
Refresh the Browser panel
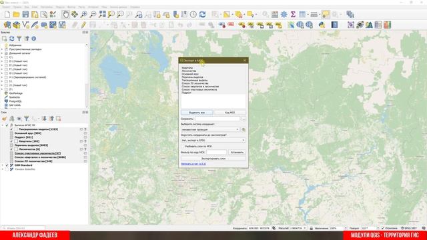coord(12,39)
